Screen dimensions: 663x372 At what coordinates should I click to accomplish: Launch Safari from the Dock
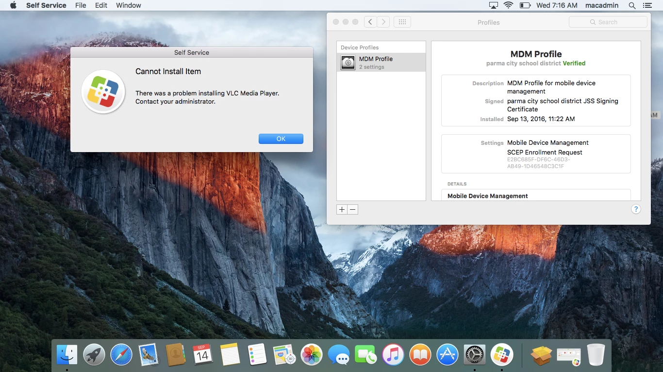[121, 356]
